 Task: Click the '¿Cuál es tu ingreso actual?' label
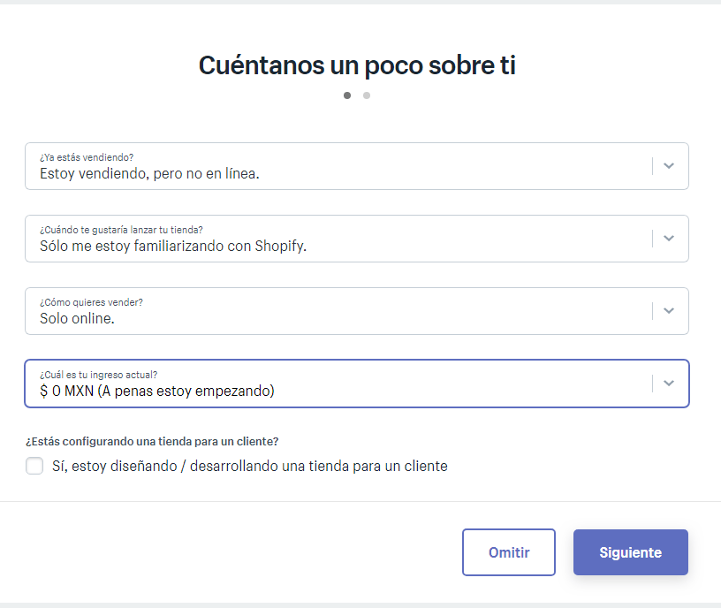[x=99, y=375]
